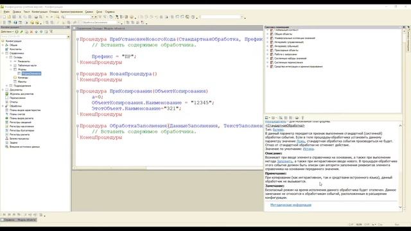Select Работа с запросами in syntax helper

point(285,55)
